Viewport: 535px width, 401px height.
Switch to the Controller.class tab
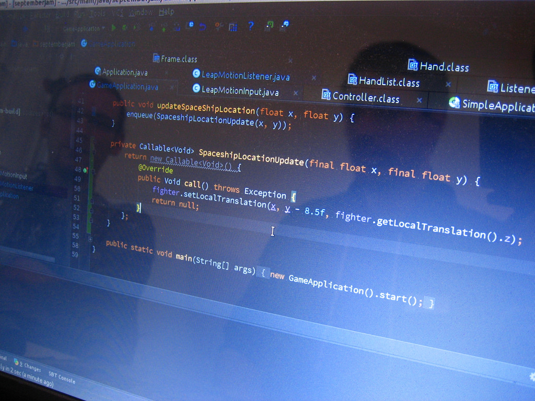(360, 97)
